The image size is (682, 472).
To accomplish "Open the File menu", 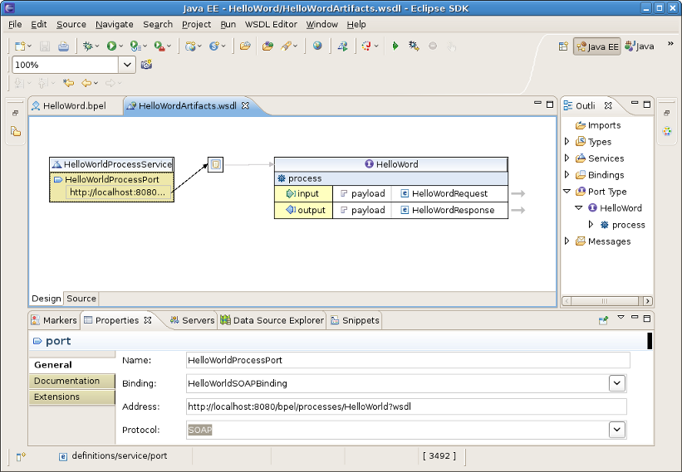I will tap(15, 24).
